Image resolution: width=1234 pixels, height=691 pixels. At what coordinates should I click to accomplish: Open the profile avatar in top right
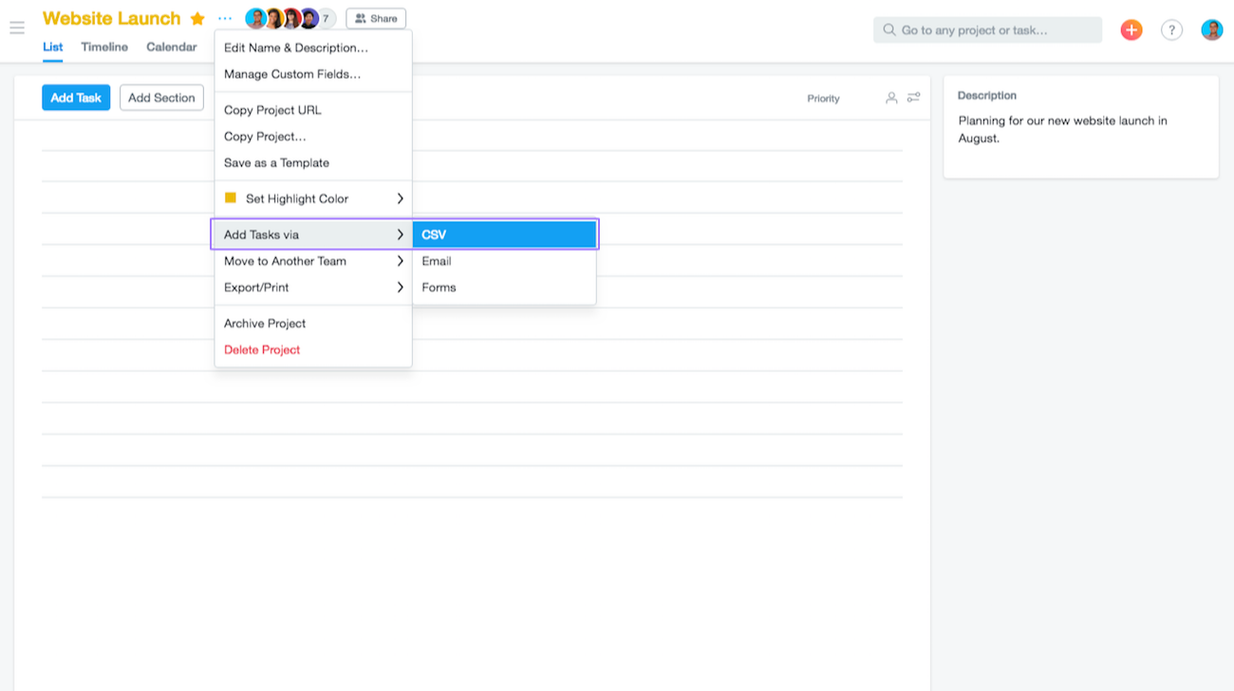[1211, 30]
